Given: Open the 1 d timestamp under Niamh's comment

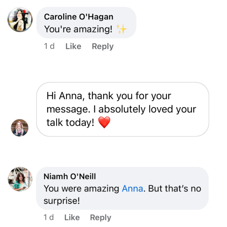Looking at the screenshot, I should [49, 217].
